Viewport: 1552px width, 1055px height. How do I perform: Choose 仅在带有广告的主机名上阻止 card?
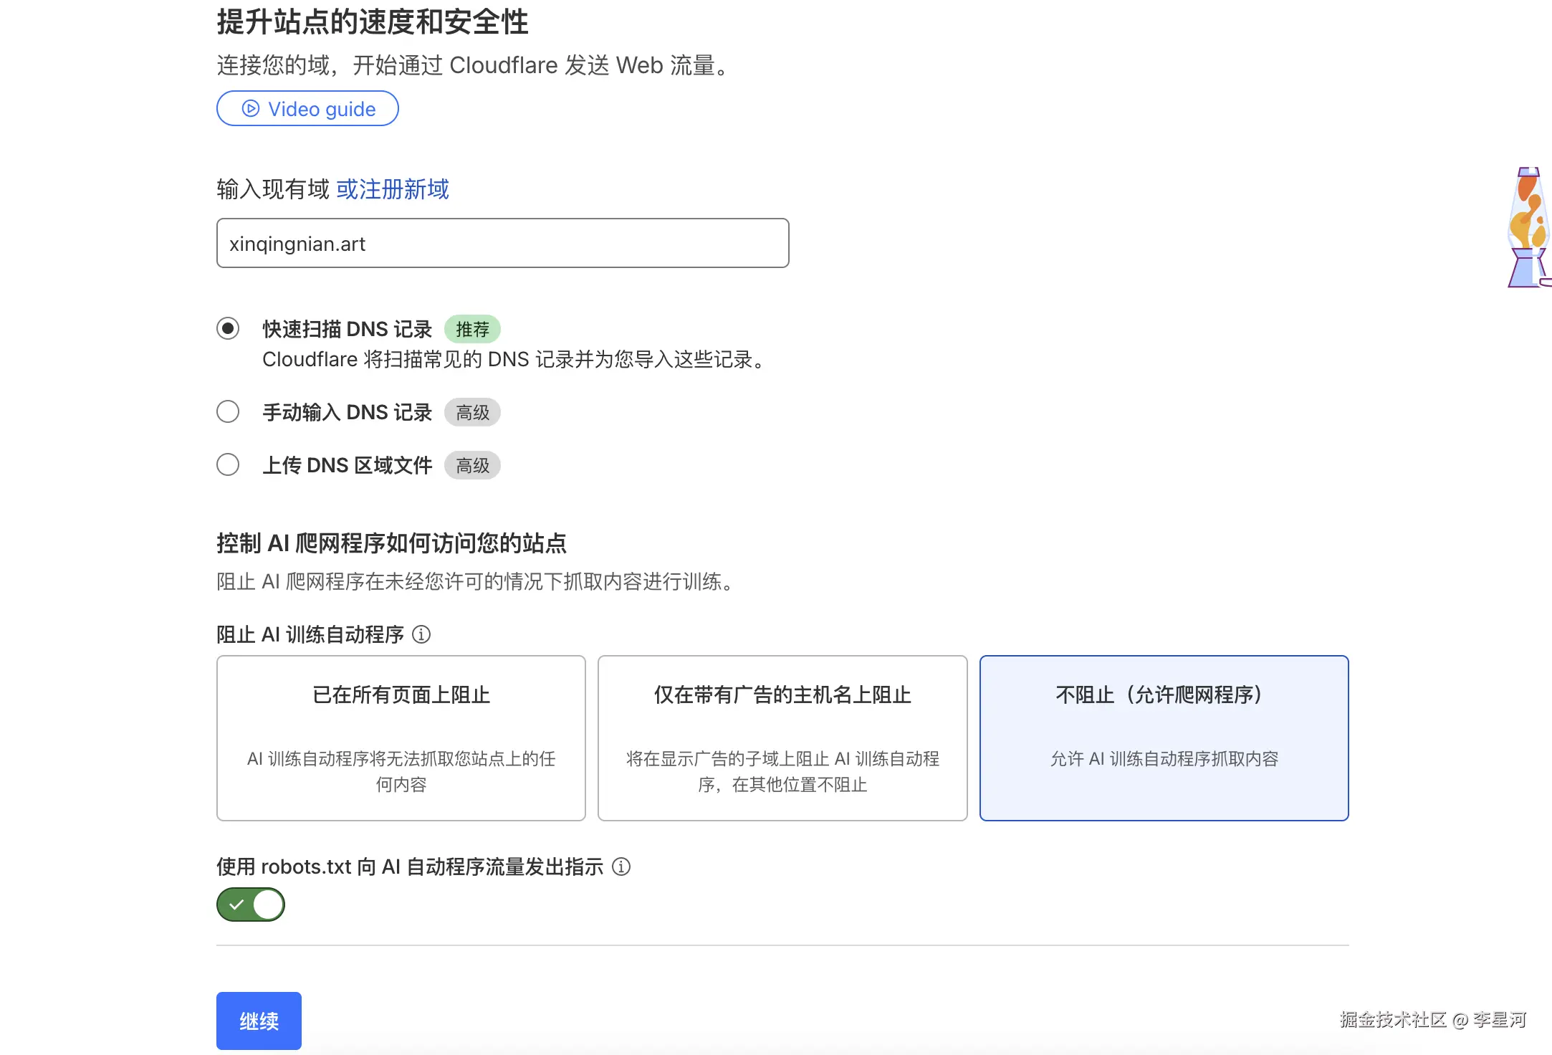click(x=782, y=737)
